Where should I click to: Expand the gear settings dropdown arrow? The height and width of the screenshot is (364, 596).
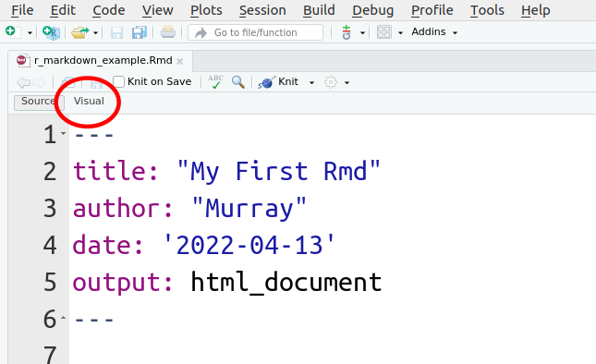click(347, 82)
